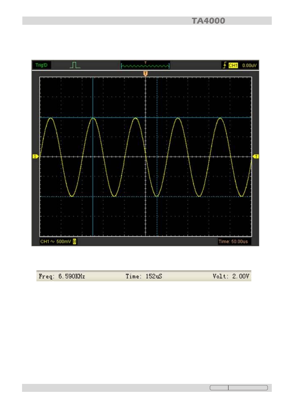Click the solid vertical cursor line

(93, 156)
